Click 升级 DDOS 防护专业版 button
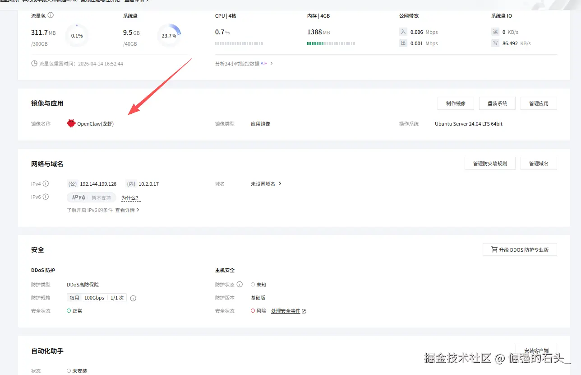581x375 pixels. point(520,249)
